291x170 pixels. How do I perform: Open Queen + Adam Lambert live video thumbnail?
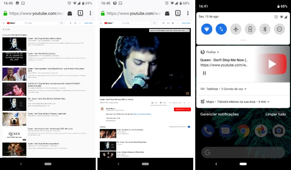(x=14, y=74)
